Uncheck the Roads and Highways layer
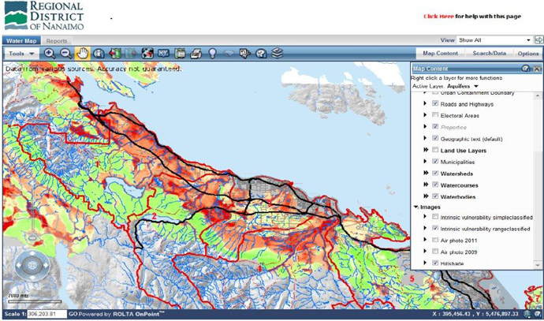This screenshot has height=321, width=544. click(435, 104)
